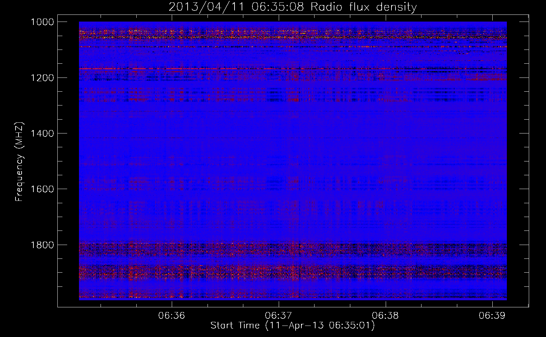Select the 'Frequency (MHZ)' y-axis label
This screenshot has width=546, height=337.
(x=19, y=162)
